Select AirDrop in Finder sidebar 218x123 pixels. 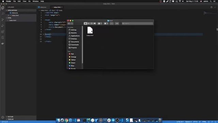pos(74,30)
